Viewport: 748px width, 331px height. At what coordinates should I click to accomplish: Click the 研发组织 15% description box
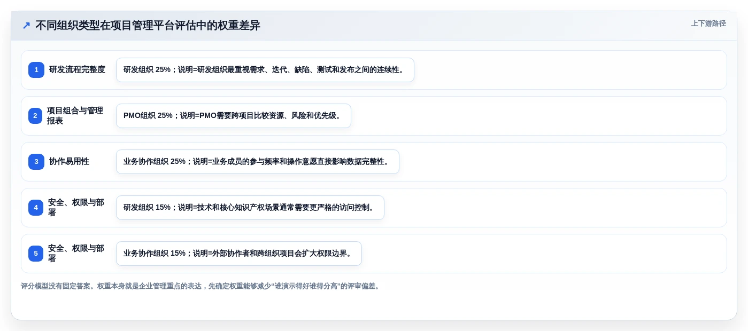[x=250, y=208]
